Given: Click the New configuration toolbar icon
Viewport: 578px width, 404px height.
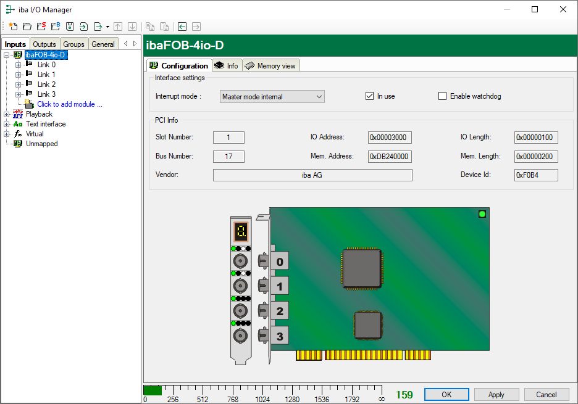Looking at the screenshot, I should [13, 27].
